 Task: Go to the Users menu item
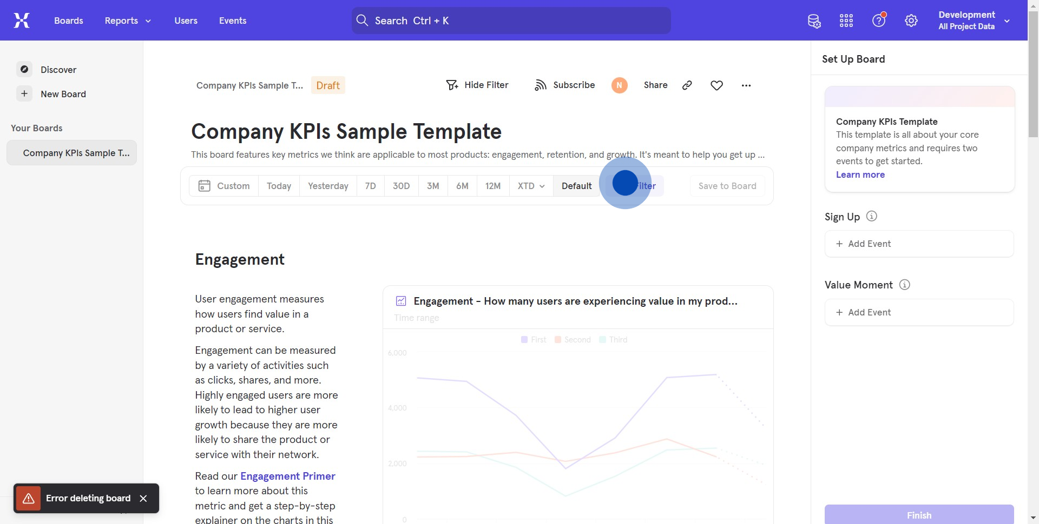point(186,21)
